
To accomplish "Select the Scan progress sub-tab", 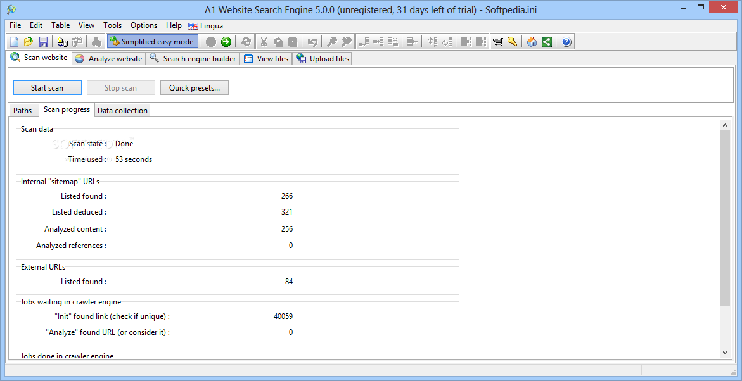I will point(67,109).
